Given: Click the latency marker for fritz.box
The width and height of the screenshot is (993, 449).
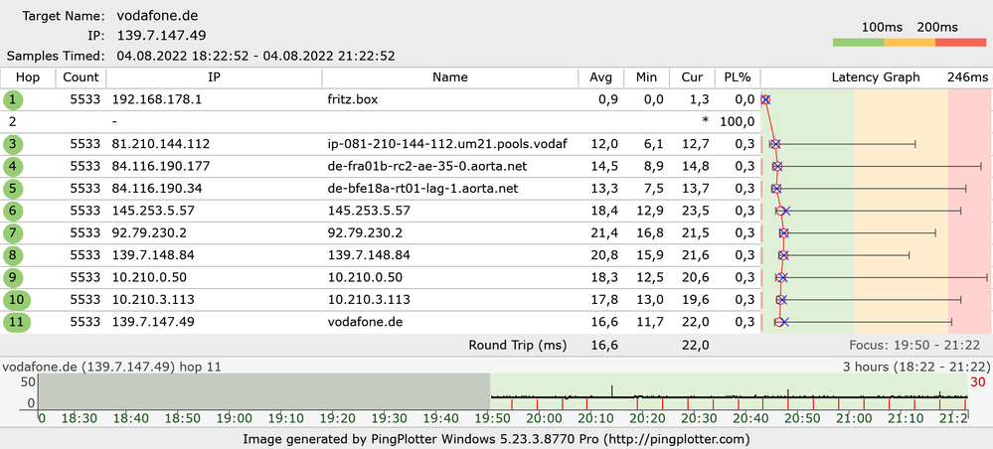Looking at the screenshot, I should pos(765,99).
